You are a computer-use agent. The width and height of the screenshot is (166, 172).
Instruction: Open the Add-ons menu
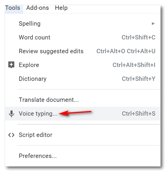tap(38, 8)
